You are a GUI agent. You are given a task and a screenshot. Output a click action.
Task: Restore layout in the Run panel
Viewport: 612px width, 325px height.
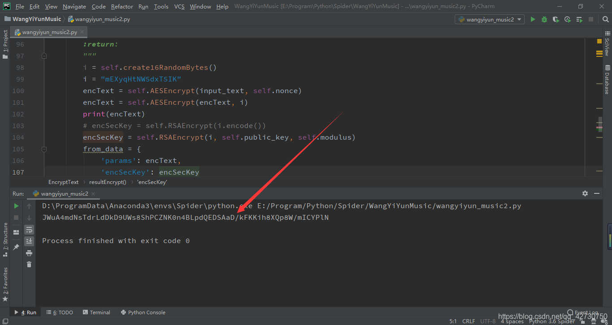(16, 232)
